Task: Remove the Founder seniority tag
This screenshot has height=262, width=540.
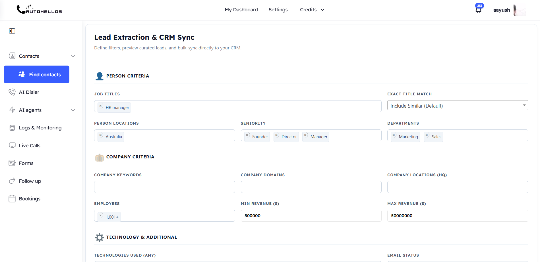Action: (247, 135)
